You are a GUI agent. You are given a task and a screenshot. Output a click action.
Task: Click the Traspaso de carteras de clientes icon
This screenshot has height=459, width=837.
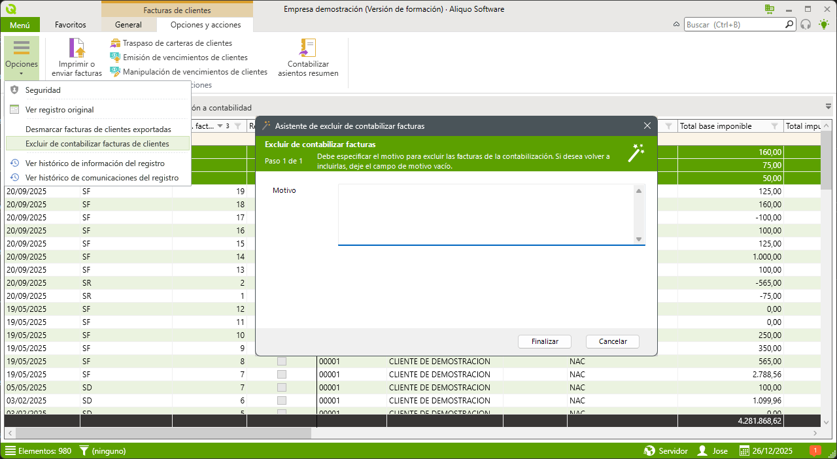116,43
